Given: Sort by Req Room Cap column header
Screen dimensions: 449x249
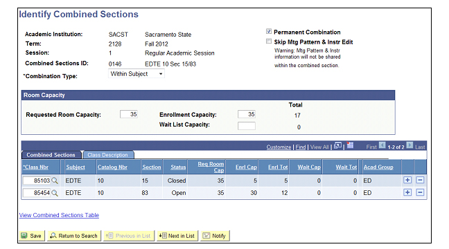Looking at the screenshot, I should pos(211,167).
